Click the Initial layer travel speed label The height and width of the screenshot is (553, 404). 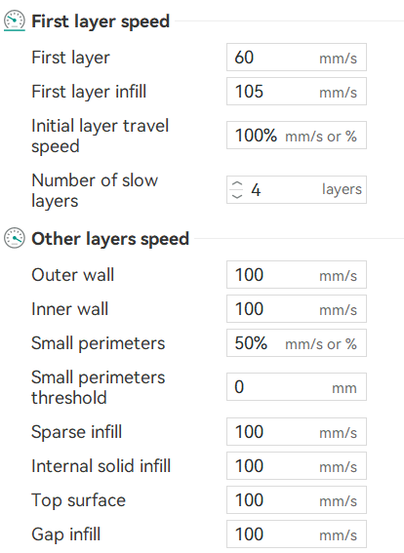[101, 137]
